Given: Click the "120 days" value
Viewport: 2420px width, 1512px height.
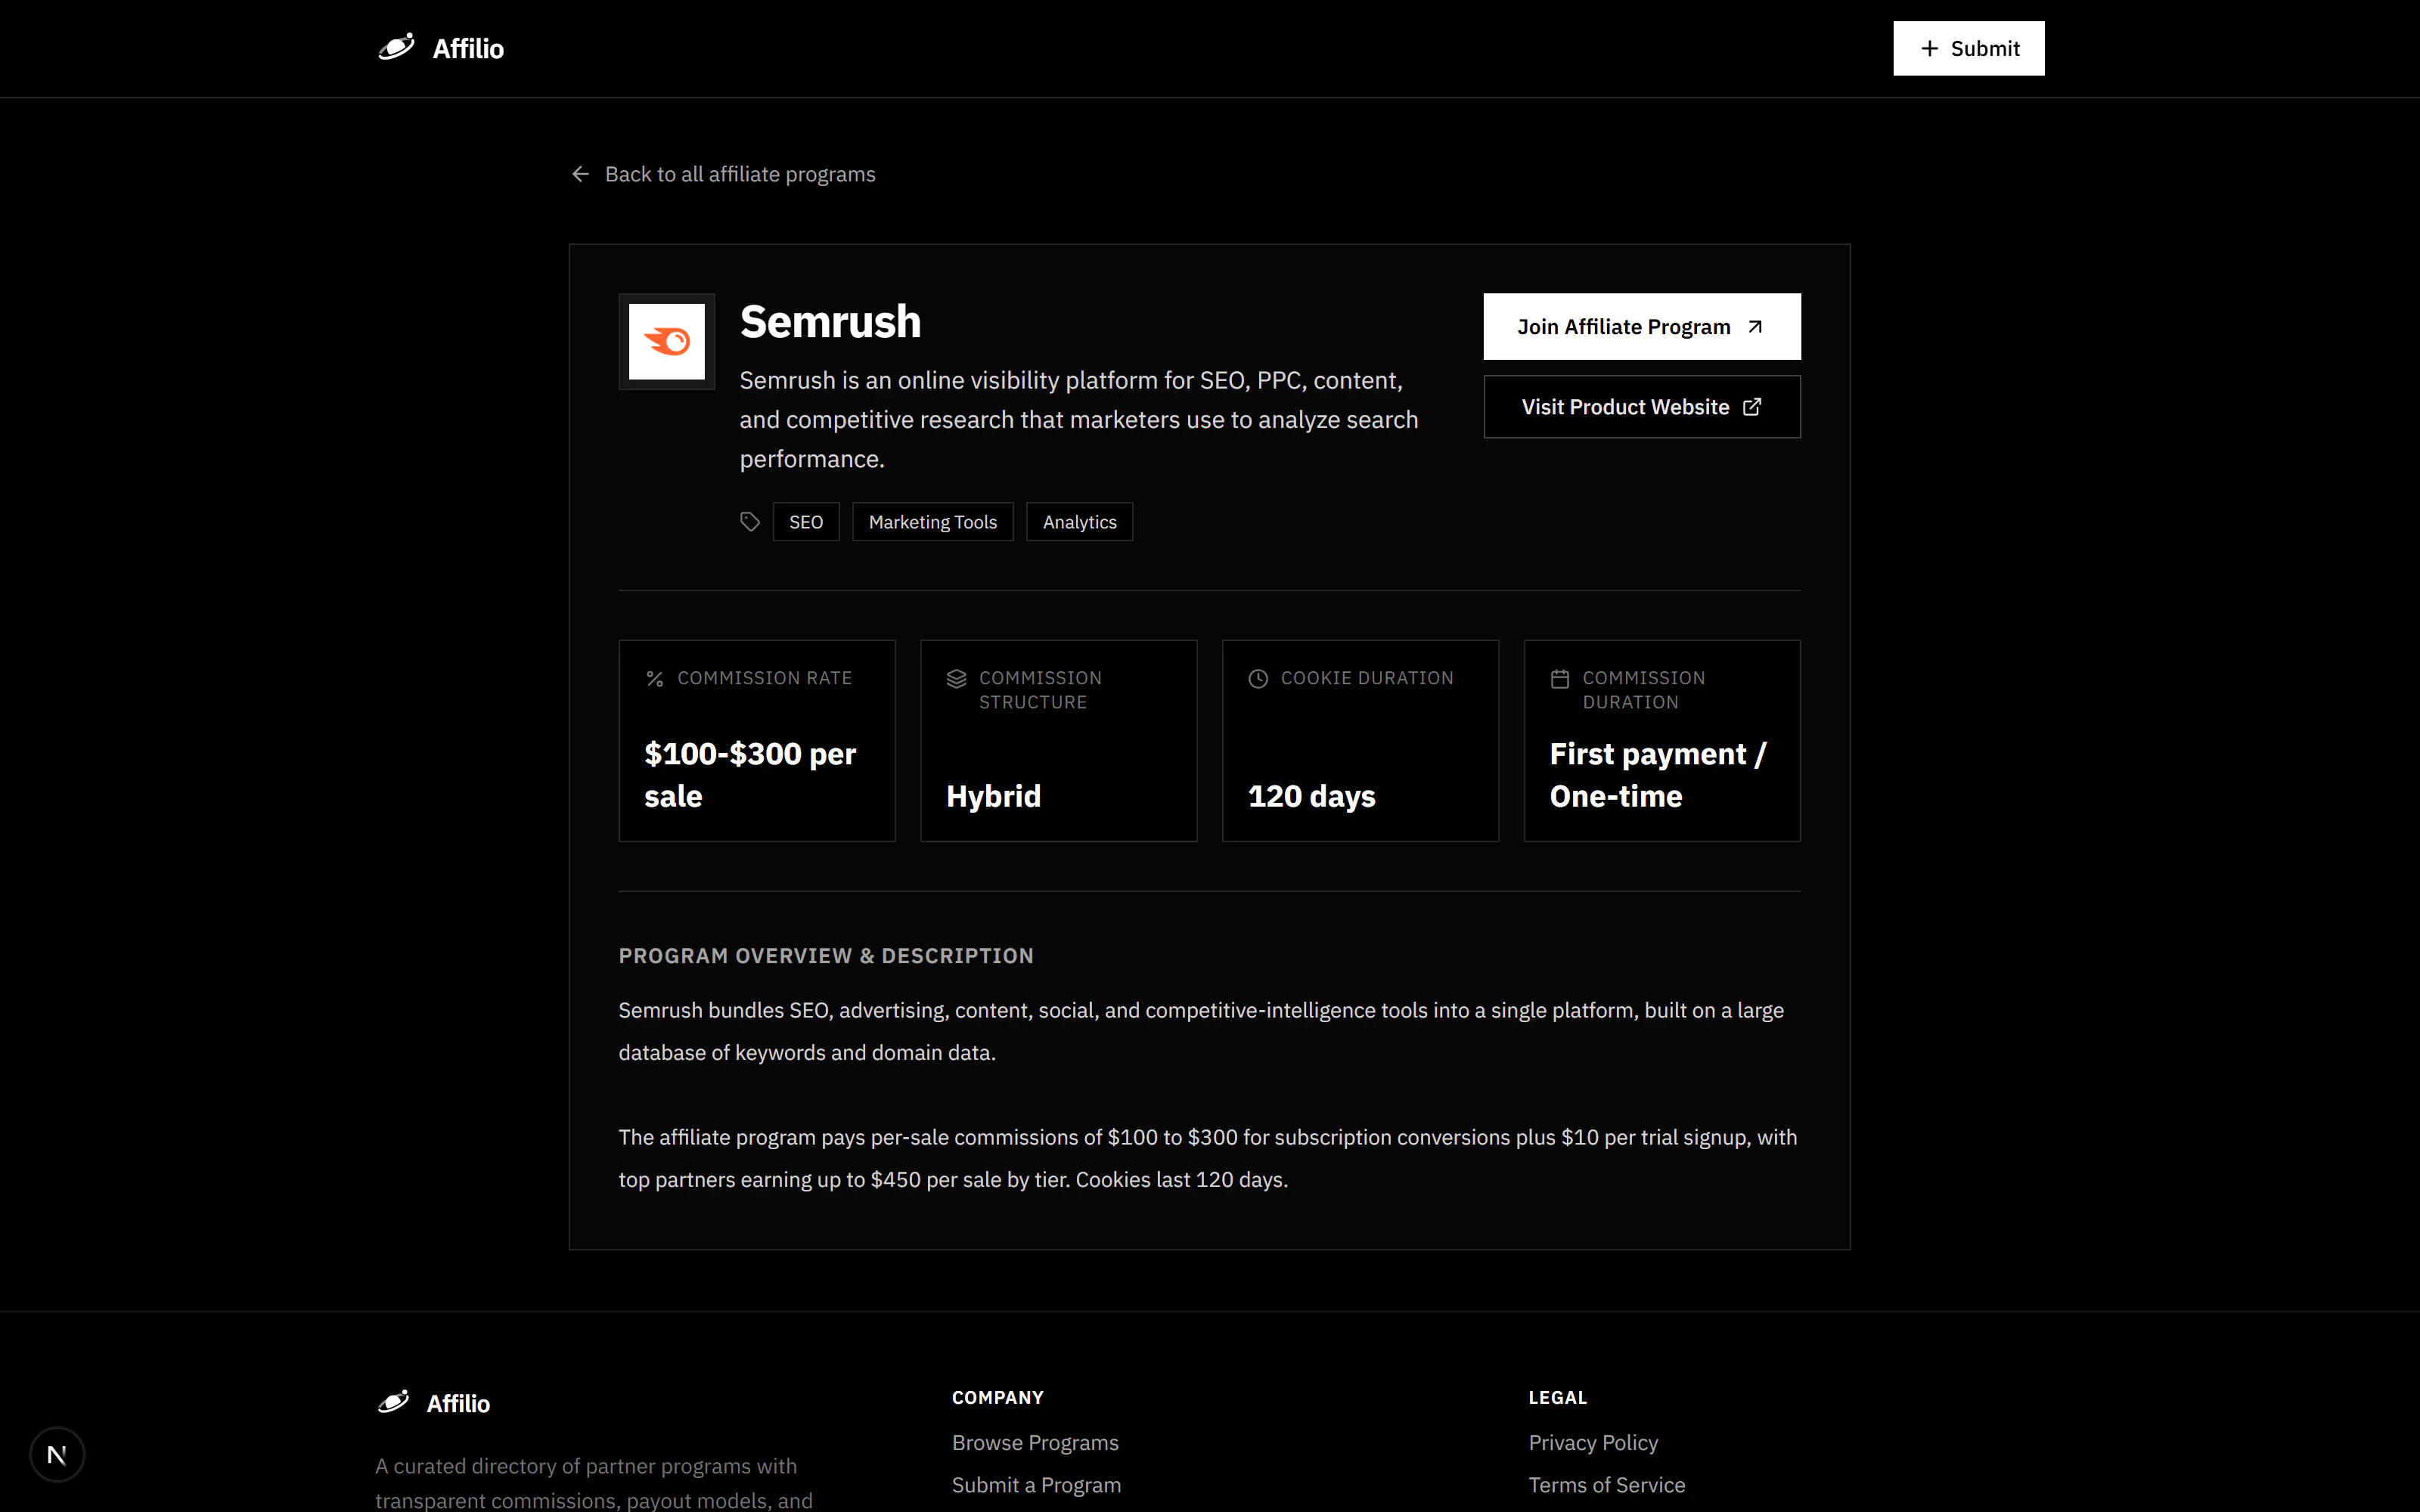Looking at the screenshot, I should click(1312, 796).
